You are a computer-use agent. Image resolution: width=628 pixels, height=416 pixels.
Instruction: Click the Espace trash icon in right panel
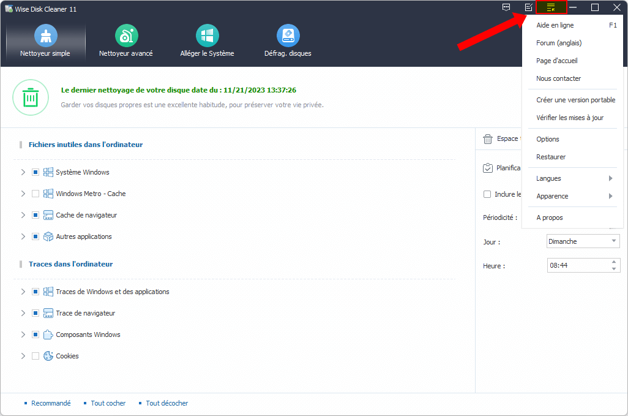488,139
